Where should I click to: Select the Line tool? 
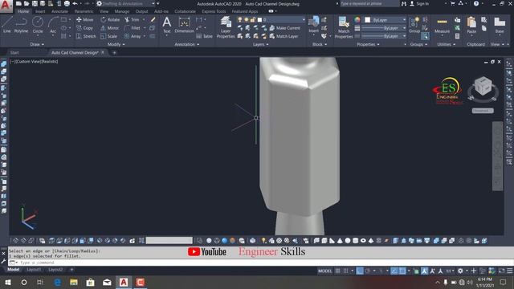click(7, 25)
